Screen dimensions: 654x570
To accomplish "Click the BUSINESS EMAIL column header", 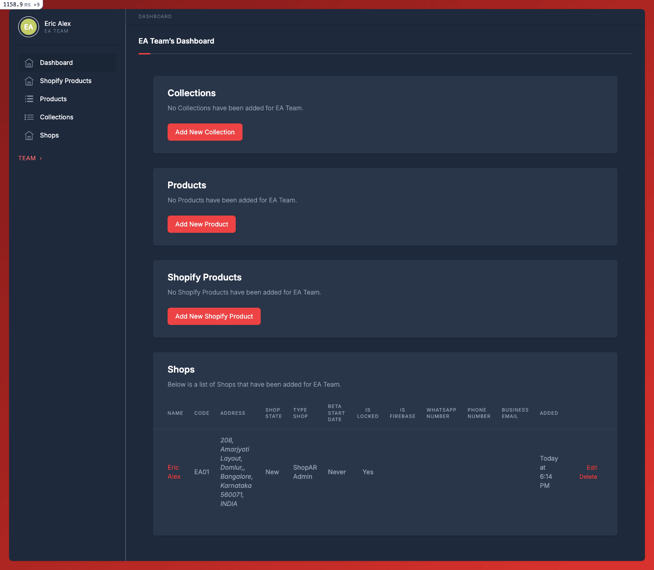I will [x=515, y=413].
